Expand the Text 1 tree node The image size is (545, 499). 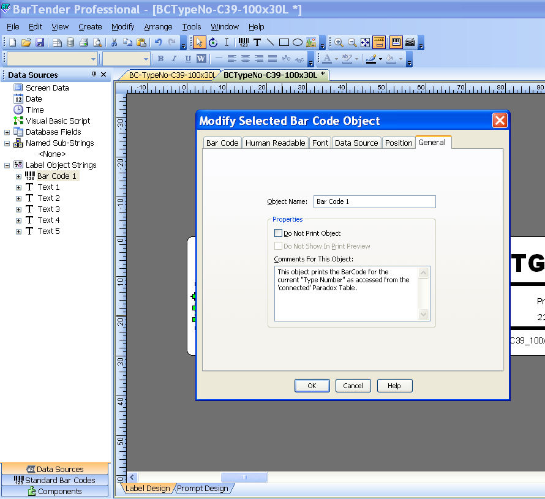pyautogui.click(x=19, y=187)
